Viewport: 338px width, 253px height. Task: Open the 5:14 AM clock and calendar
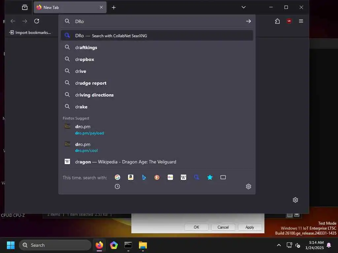point(315,245)
